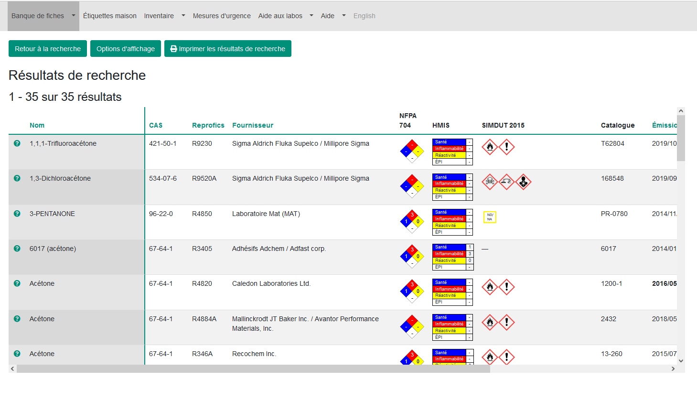
Task: Sort table by Émission column
Action: (x=665, y=125)
